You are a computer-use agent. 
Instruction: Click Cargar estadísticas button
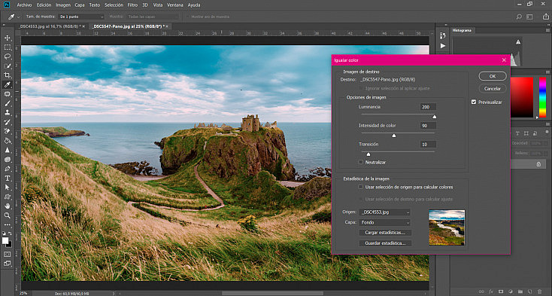pos(385,233)
